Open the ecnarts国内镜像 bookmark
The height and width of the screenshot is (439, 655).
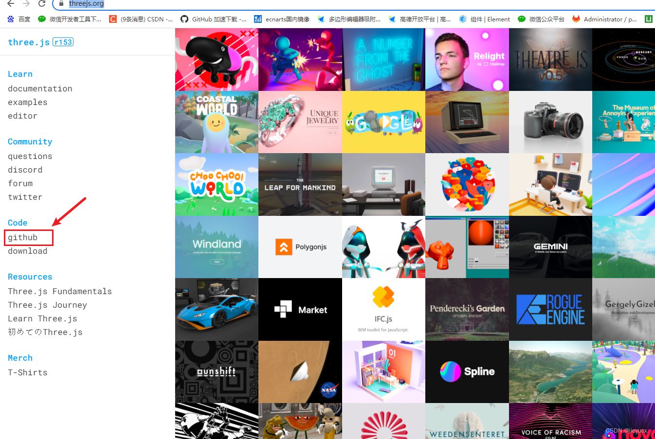[x=282, y=19]
